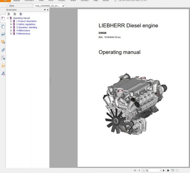Screen dimensions: 190x173
Task: Click the D9508 model text
Action: [x=103, y=33]
